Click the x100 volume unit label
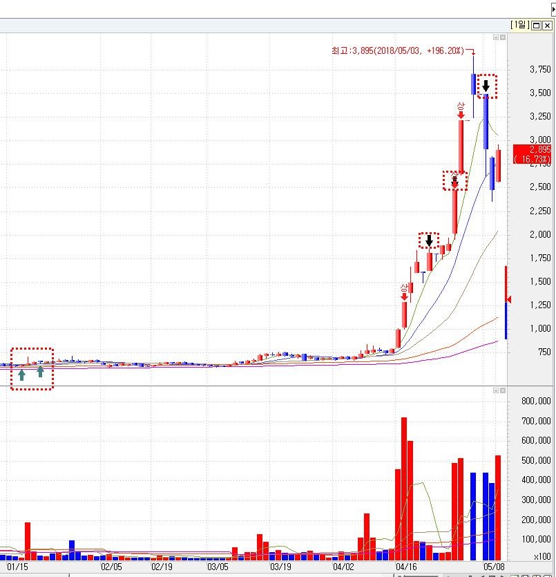Viewport: 556px width, 577px height. [x=542, y=556]
